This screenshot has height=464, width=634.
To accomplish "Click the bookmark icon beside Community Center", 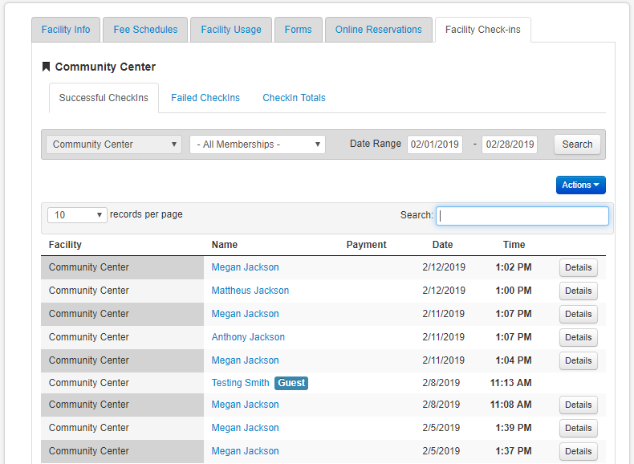I will pyautogui.click(x=46, y=67).
